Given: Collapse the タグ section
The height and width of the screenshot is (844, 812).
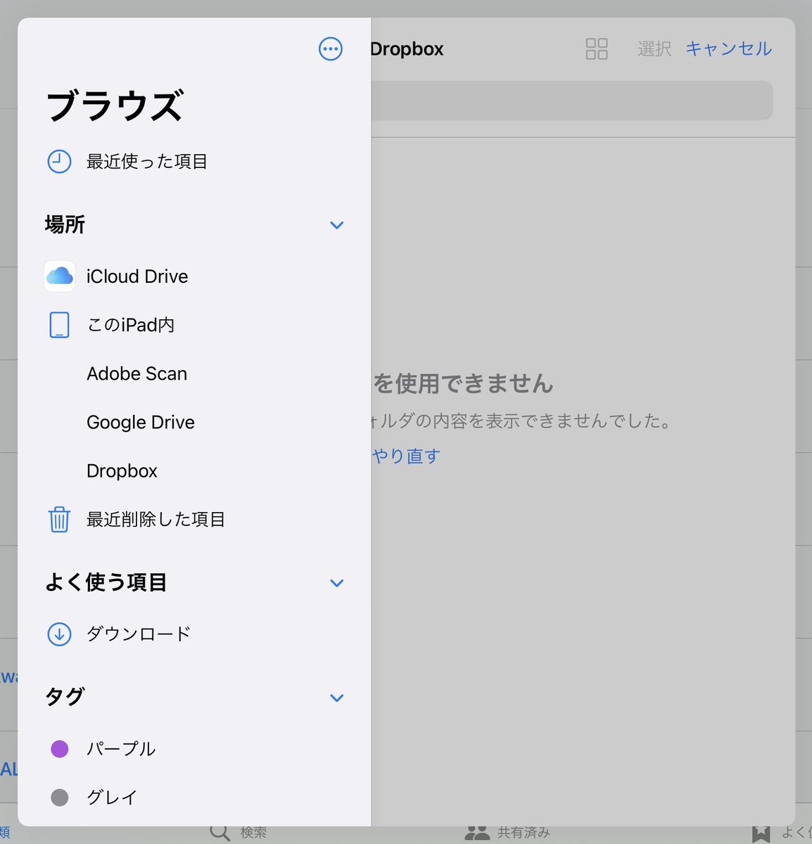Looking at the screenshot, I should click(337, 698).
